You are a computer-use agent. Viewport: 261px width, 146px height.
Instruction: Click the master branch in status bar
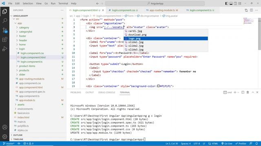[9, 144]
